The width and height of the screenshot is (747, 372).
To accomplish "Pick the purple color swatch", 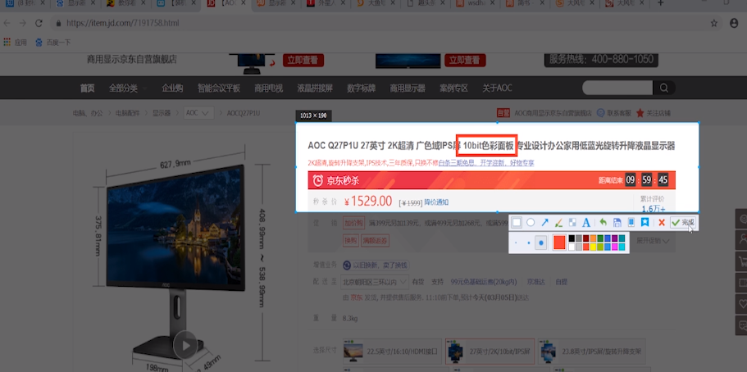I will pyautogui.click(x=614, y=238).
